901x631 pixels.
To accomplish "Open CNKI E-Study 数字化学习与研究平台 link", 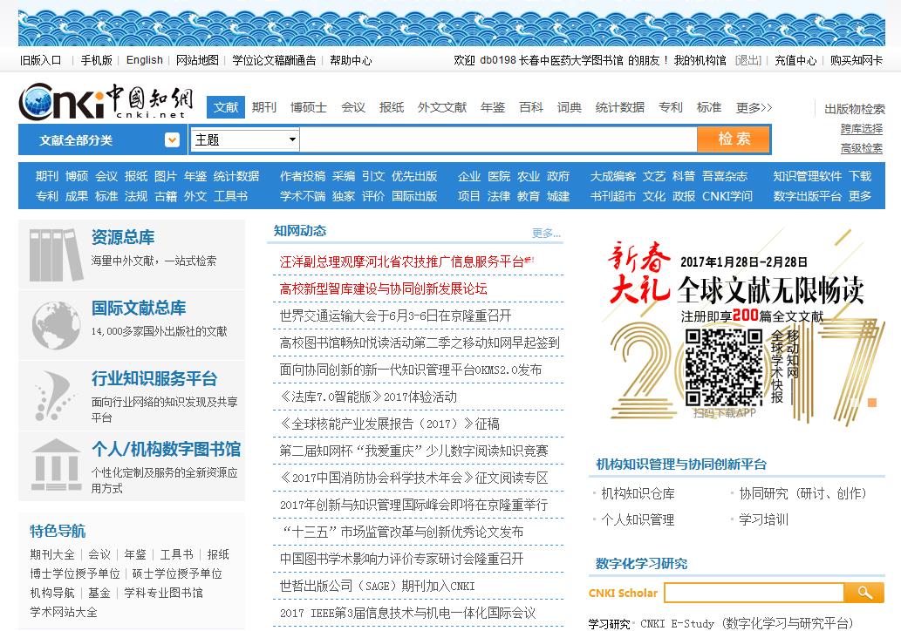I will click(x=747, y=623).
